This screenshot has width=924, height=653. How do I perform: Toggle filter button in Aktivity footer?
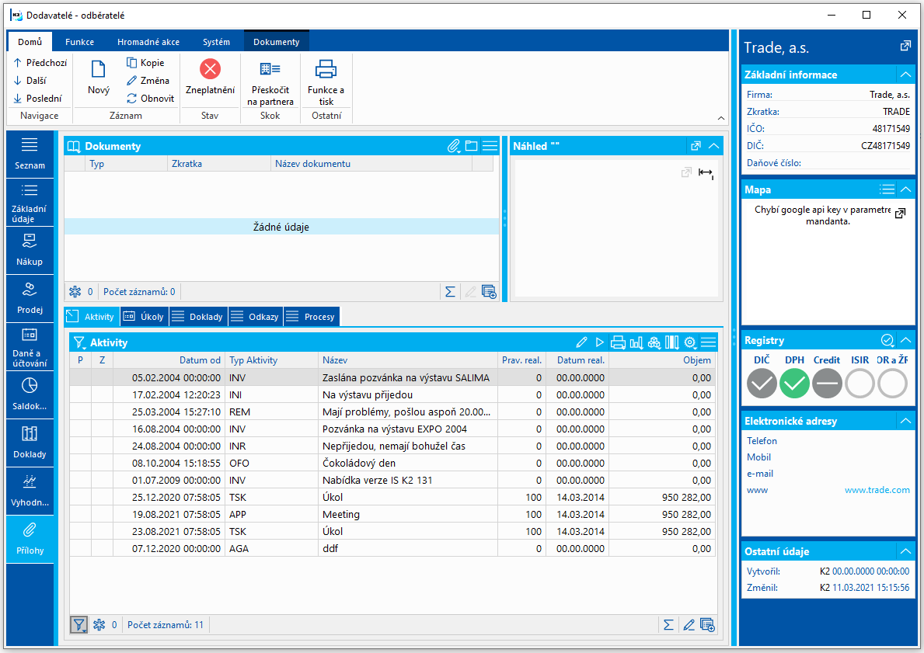click(78, 624)
